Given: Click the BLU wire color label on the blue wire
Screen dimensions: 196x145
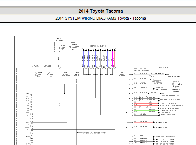Looking at the screenshot, I should (150, 107).
